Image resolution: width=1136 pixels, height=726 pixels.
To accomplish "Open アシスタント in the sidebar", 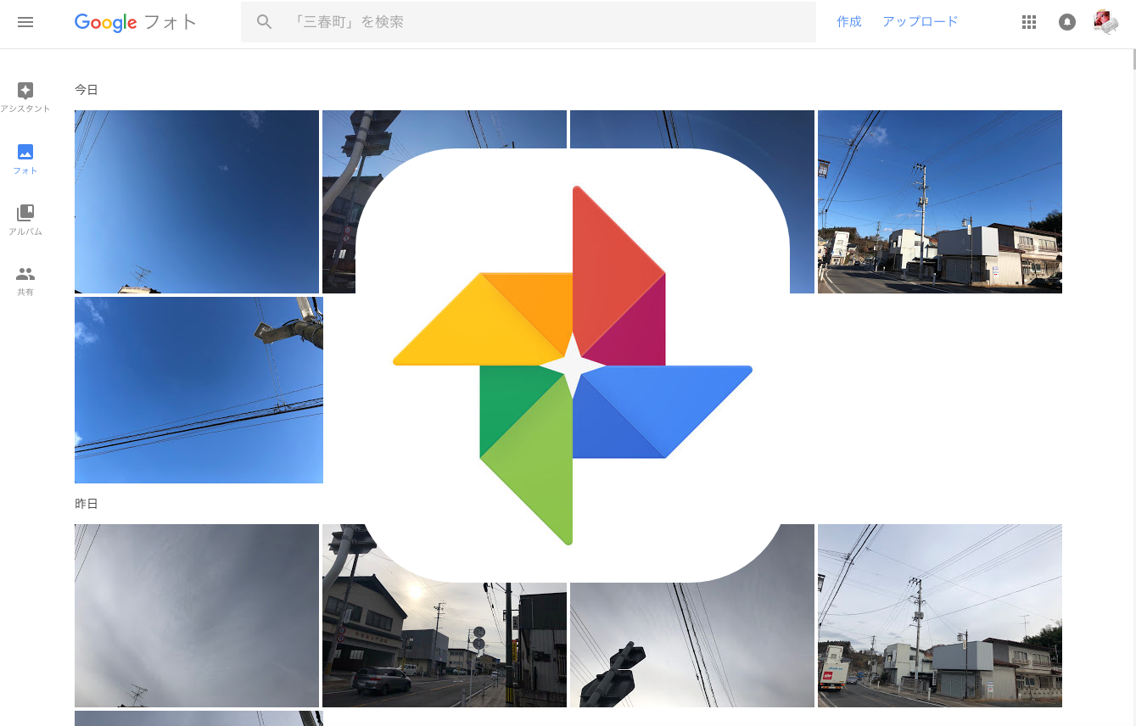I will (x=25, y=97).
